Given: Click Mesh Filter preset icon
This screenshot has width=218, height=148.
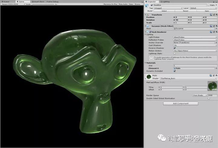Looking at the screenshot, I should click(214, 26).
